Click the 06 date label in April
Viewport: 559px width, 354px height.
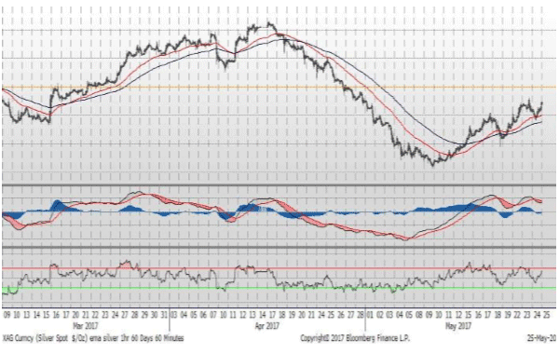[x=203, y=315]
